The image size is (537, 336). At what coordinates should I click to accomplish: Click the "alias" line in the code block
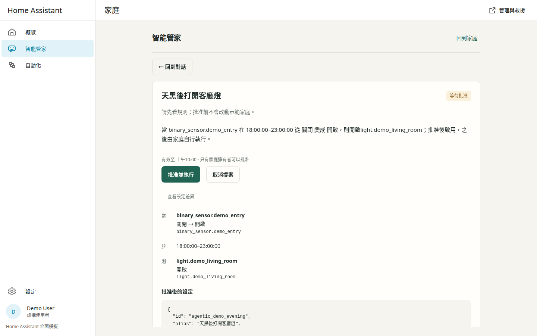click(x=207, y=324)
